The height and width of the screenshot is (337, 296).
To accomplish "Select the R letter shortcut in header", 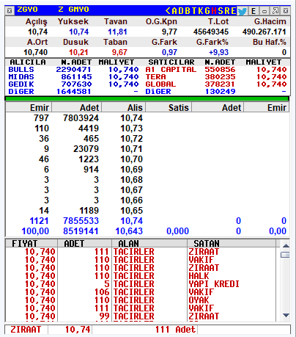I will tap(227, 11).
